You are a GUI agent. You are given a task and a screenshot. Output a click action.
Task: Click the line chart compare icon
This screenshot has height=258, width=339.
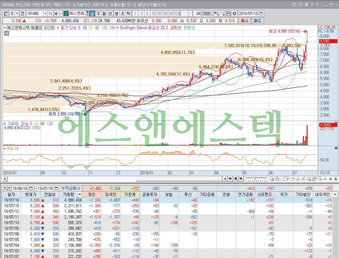[x=222, y=13]
